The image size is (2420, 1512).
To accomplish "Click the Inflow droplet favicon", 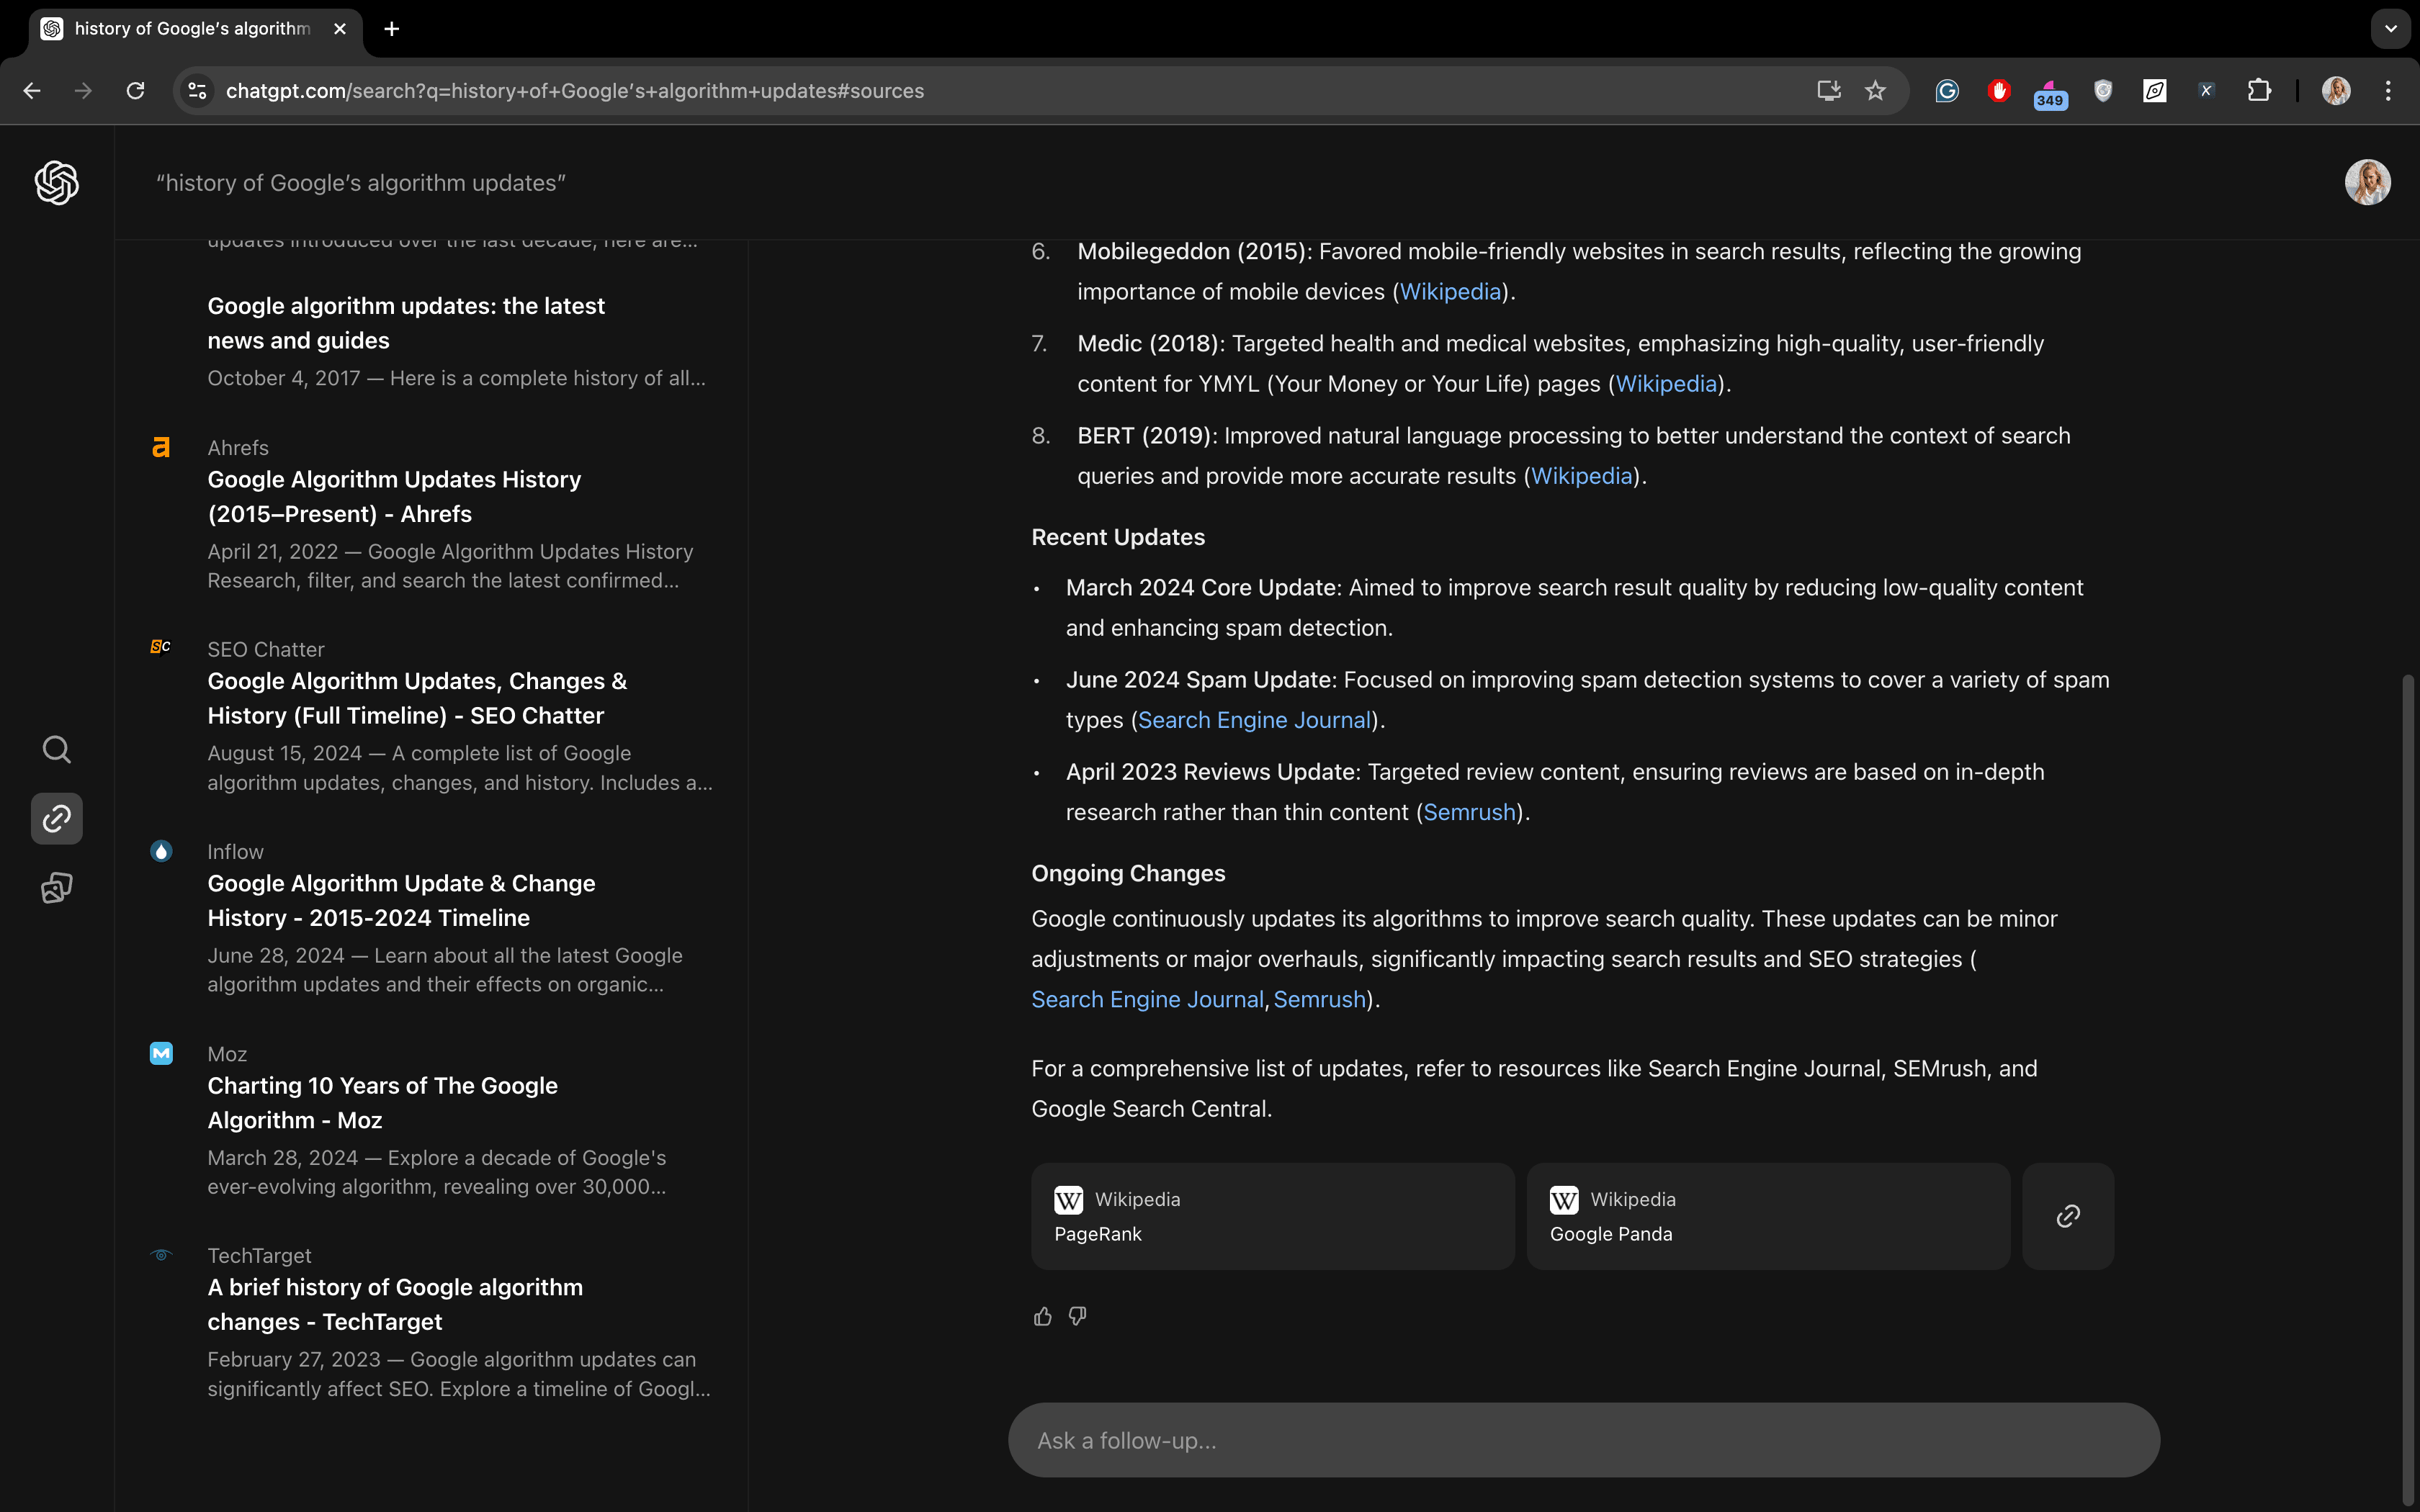I will click(x=161, y=851).
